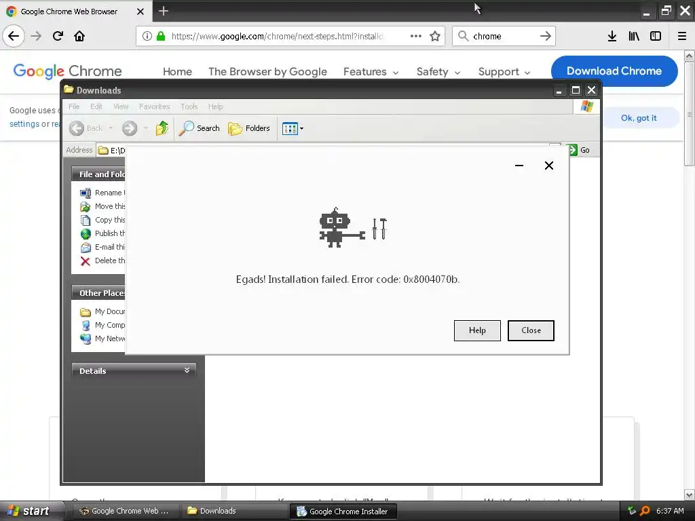Show site information icon in address bar
The image size is (695, 521).
coord(147,36)
